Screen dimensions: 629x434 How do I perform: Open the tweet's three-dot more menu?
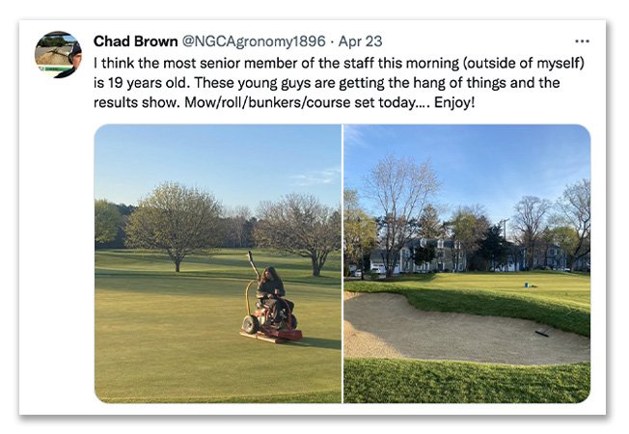pos(582,41)
